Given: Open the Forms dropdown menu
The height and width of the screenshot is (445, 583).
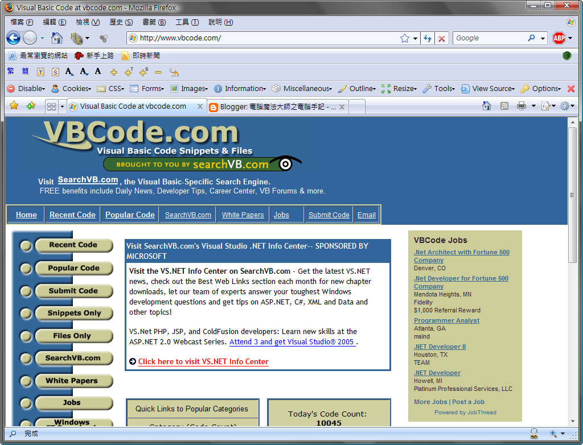Looking at the screenshot, I should point(147,88).
